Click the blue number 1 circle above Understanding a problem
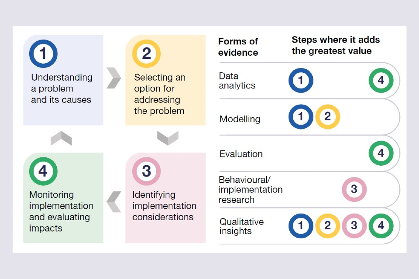 (x=43, y=54)
